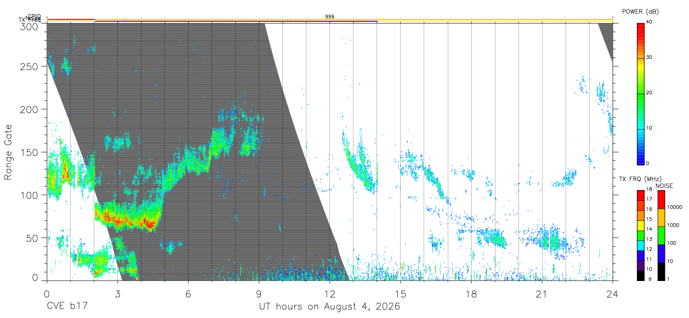Click the cyan swatch in TX FRQ legend
689x318 pixels.
pos(640,245)
